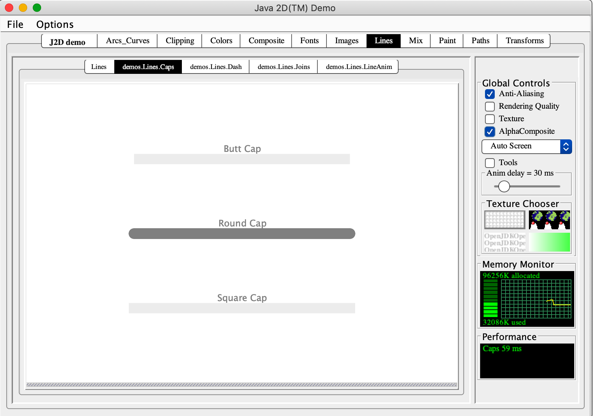
Task: Choose the Duke mascot image texture
Action: [549, 220]
